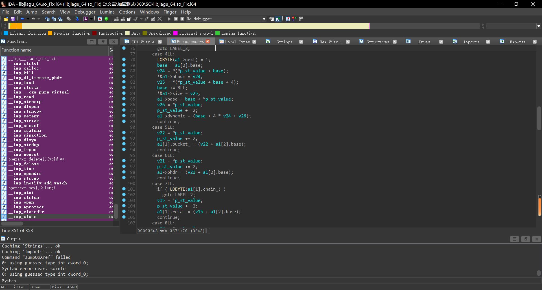Close the Pseudocode-A tab
The height and width of the screenshot is (290, 542).
pos(208,41)
